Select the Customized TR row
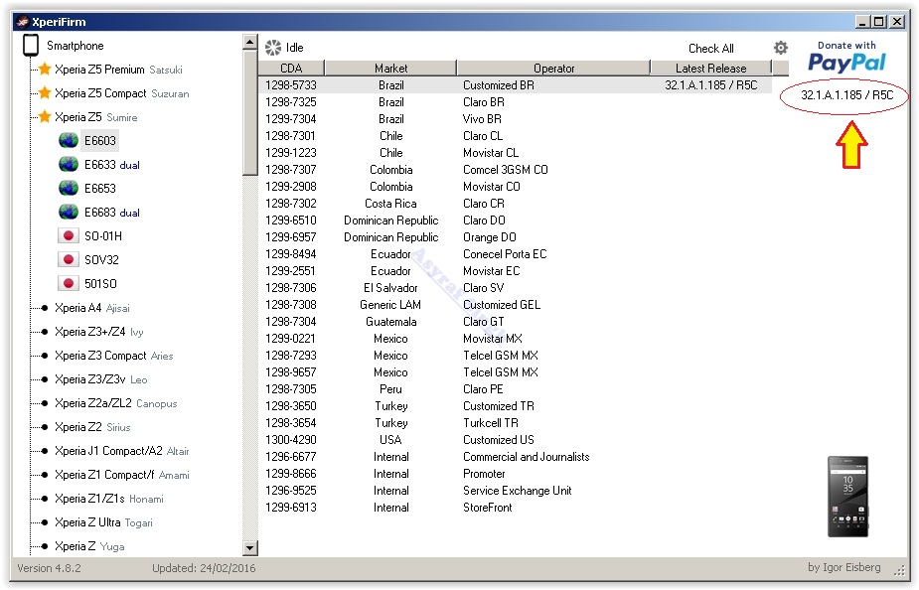 pos(516,406)
